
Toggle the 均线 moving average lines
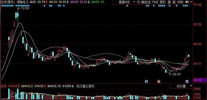(x=155, y=2)
